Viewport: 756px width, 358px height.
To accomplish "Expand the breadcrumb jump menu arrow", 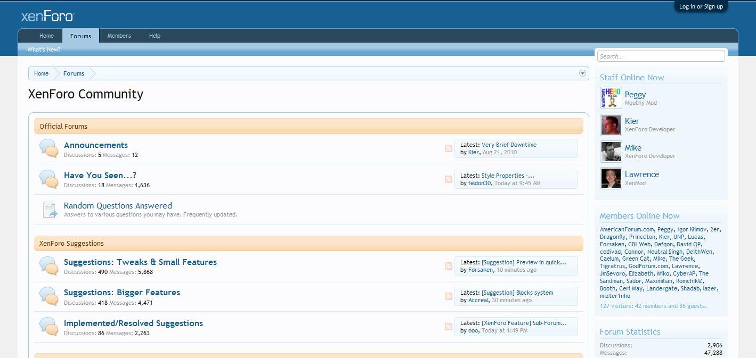I will click(583, 73).
